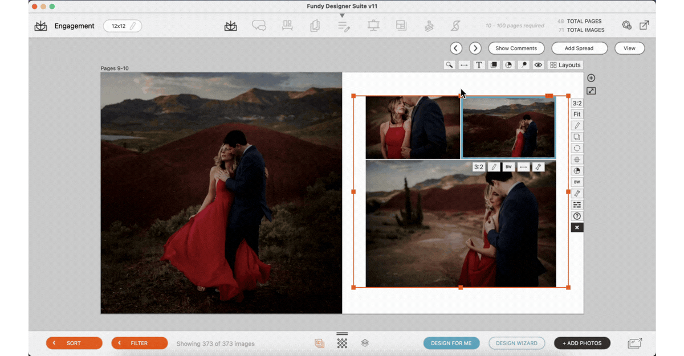Image resolution: width=684 pixels, height=356 pixels.
Task: Click DESIGN FOR ME button
Action: (451, 343)
